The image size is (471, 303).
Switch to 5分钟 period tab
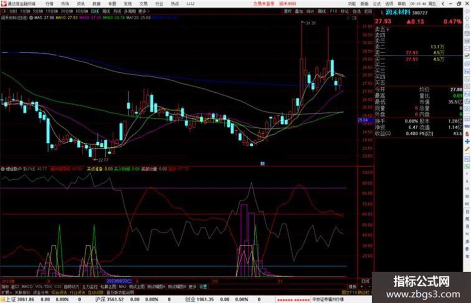(37, 11)
